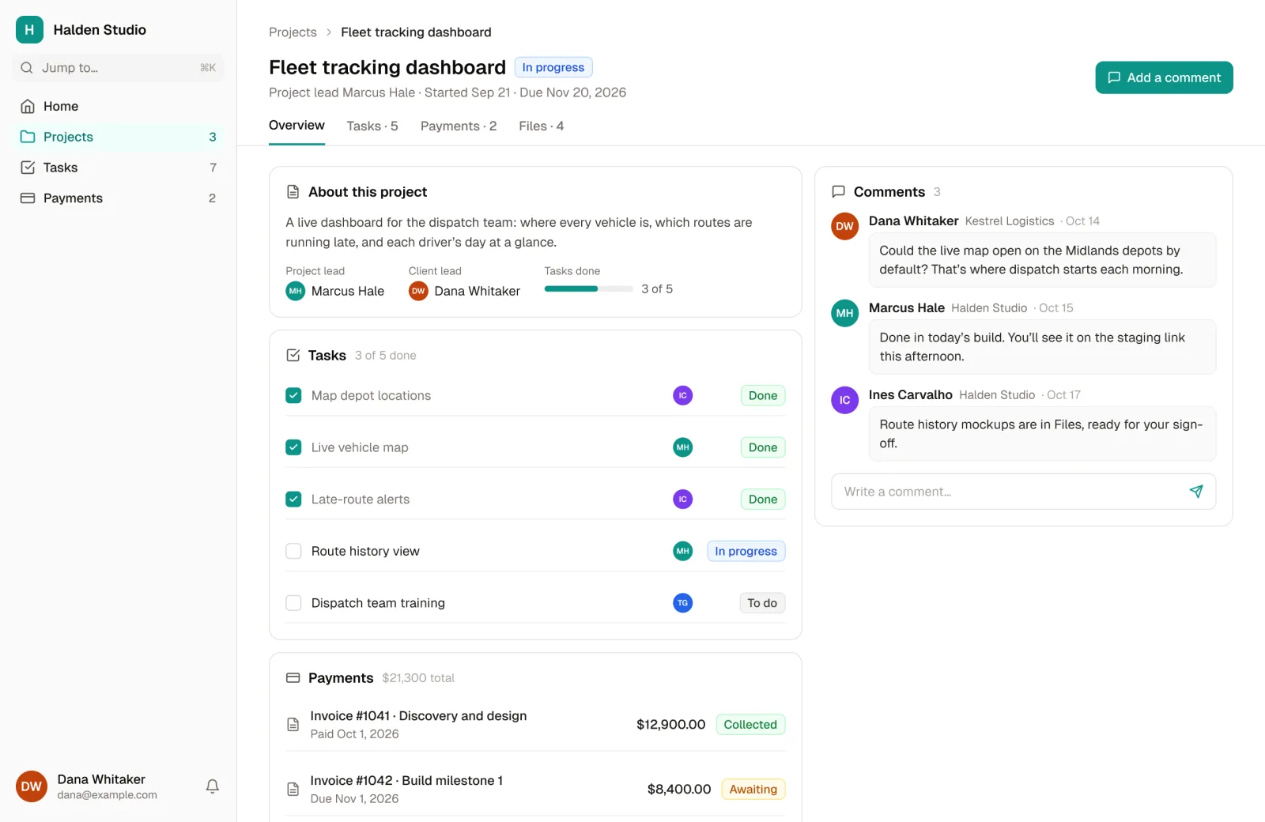Focus the Jump to search box
This screenshot has height=822, width=1265.
119,68
